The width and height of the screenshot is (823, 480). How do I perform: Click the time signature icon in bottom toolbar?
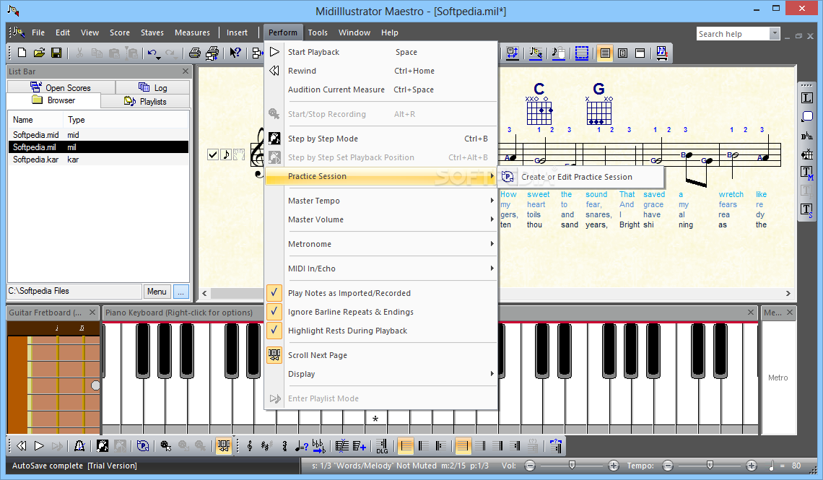(284, 446)
